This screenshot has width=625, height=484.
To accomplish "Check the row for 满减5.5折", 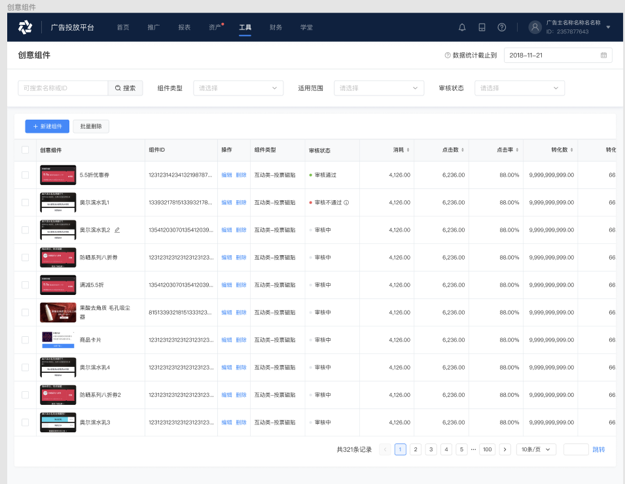I will (x=25, y=285).
